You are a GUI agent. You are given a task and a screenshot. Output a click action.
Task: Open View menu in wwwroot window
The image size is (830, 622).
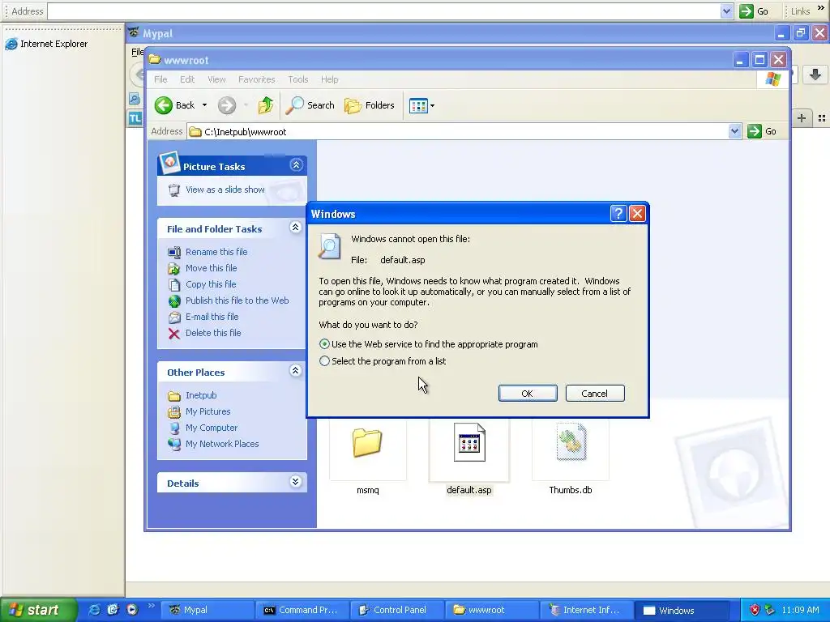[x=216, y=79]
